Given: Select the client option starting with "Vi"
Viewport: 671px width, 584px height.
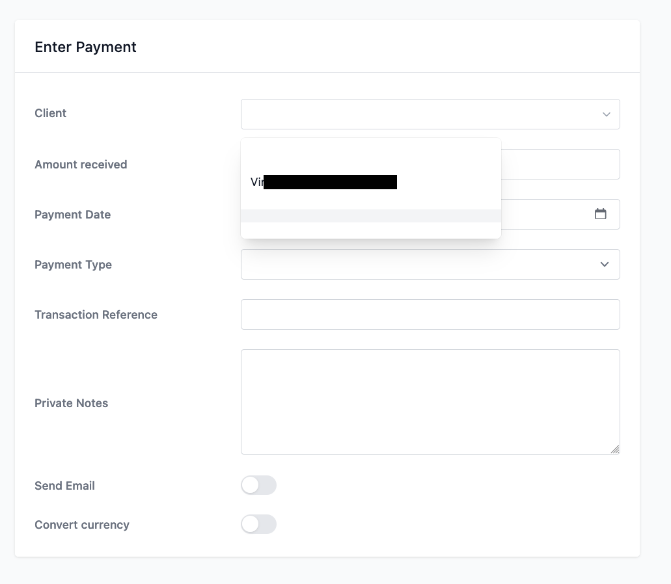Looking at the screenshot, I should tap(370, 182).
